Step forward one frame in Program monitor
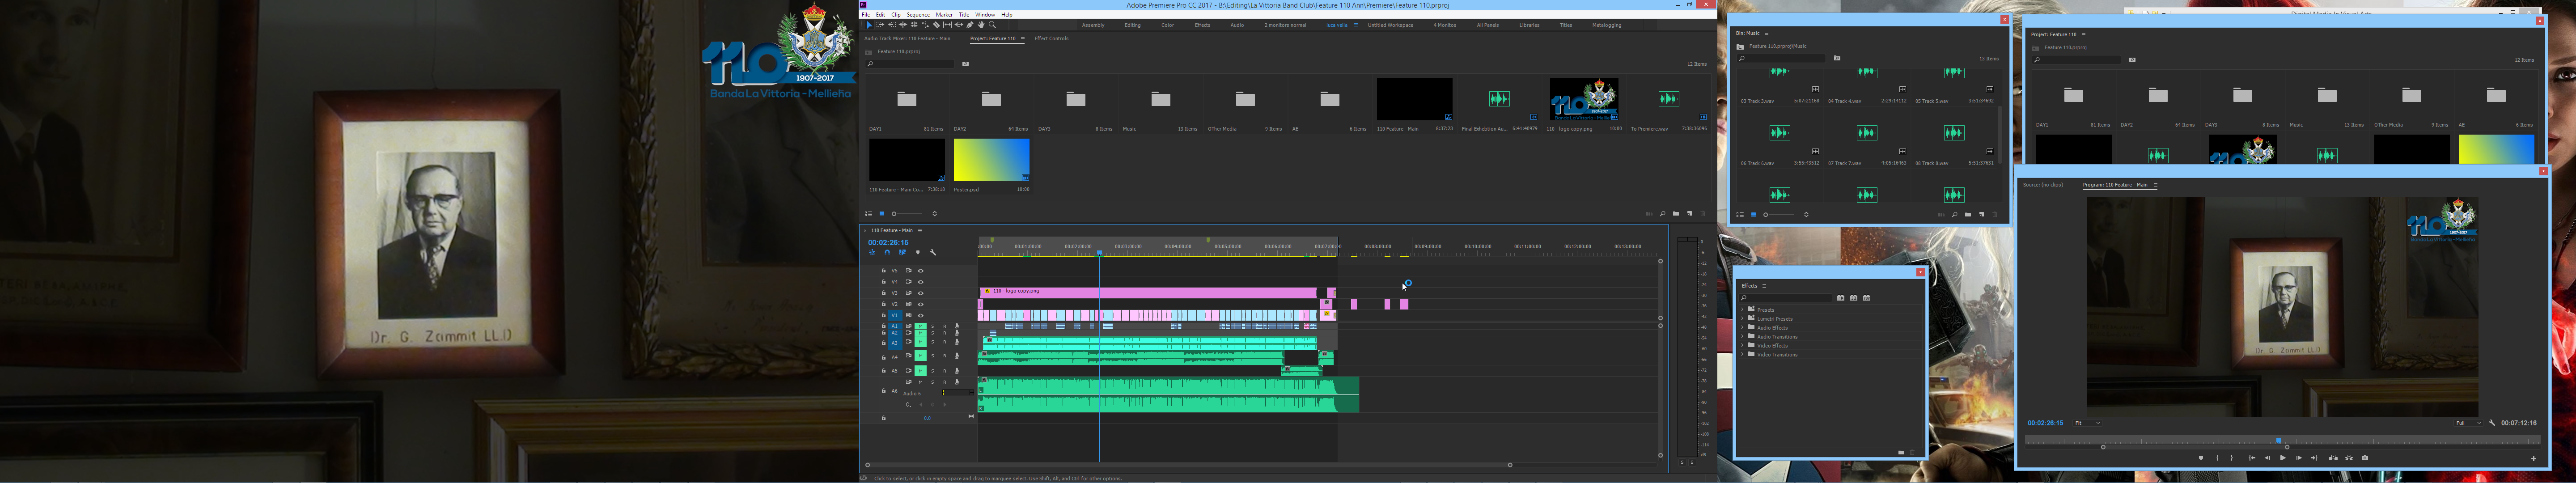 point(2299,458)
